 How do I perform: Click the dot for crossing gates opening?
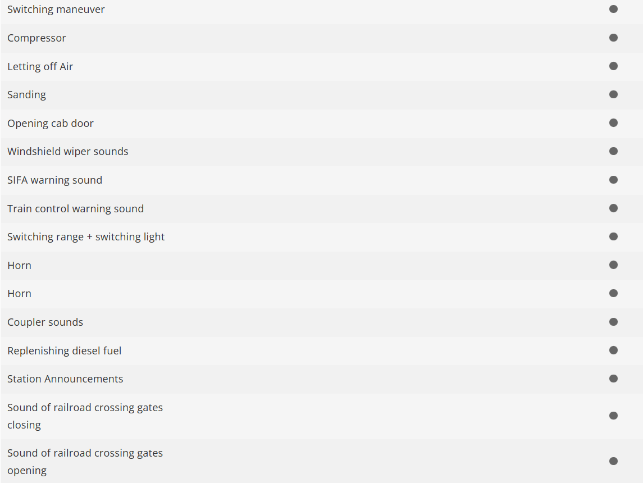[613, 461]
